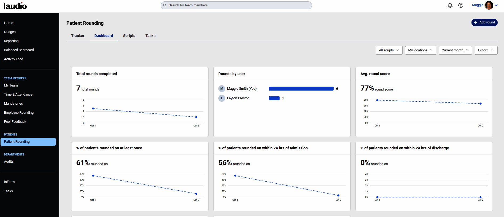
Task: Click Maggie Smith's M avatar
Action: pyautogui.click(x=222, y=89)
